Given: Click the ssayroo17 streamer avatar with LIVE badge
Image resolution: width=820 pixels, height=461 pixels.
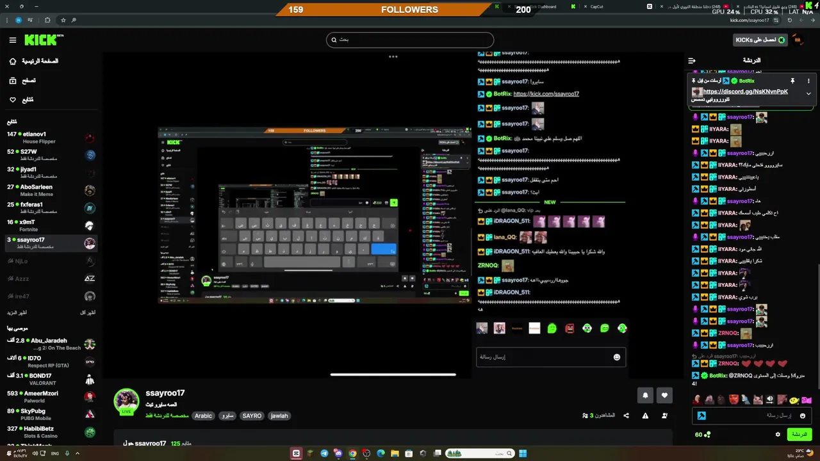Looking at the screenshot, I should 126,401.
